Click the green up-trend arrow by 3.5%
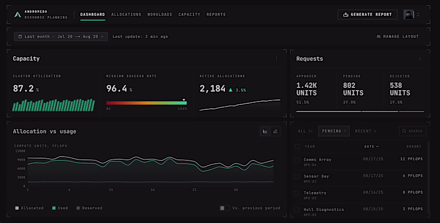440x223 pixels. click(230, 90)
